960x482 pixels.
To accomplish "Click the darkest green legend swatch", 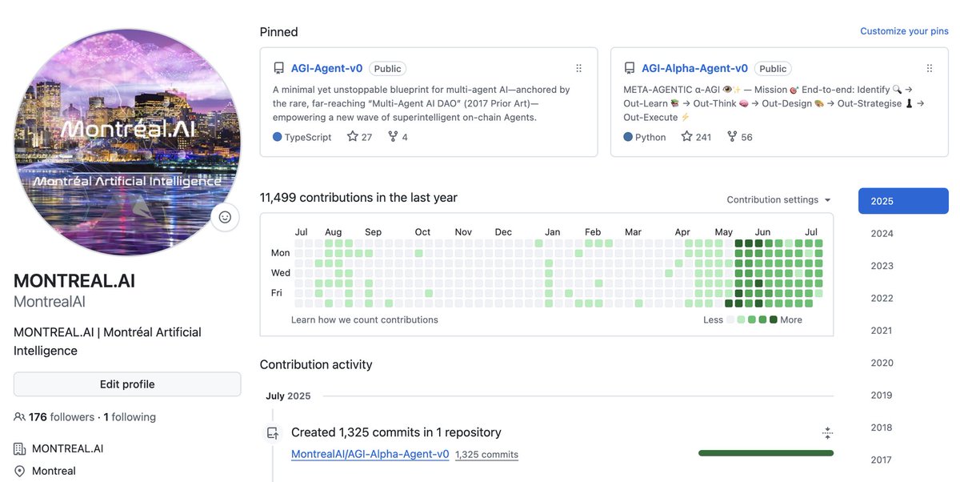I will tap(774, 319).
